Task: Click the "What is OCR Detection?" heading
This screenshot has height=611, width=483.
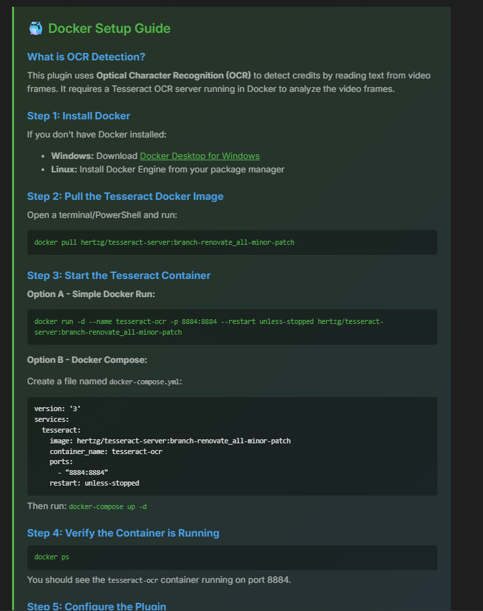Action: pos(86,57)
